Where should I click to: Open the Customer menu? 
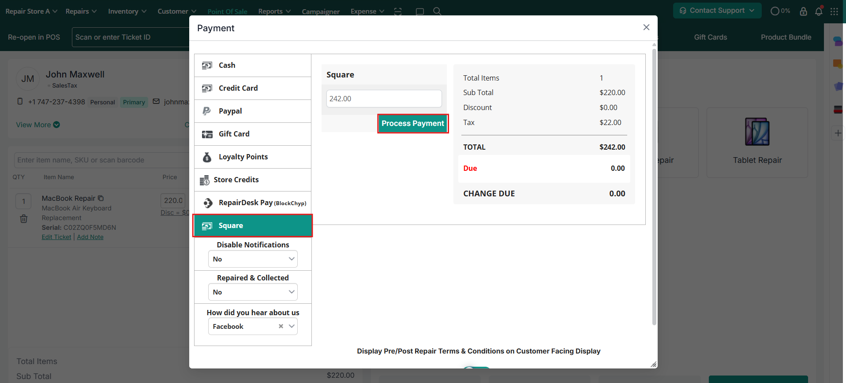(x=177, y=11)
